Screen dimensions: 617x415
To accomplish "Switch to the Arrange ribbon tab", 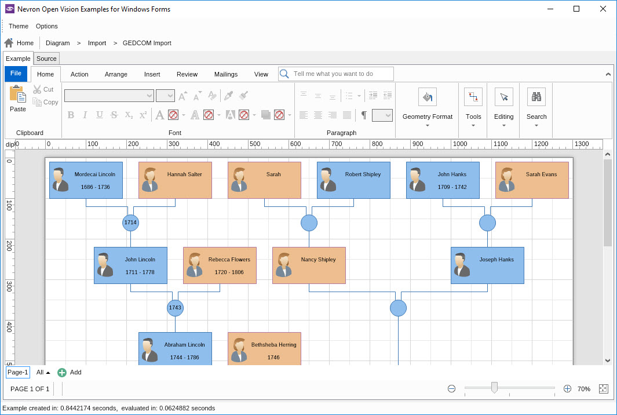I will click(x=116, y=74).
